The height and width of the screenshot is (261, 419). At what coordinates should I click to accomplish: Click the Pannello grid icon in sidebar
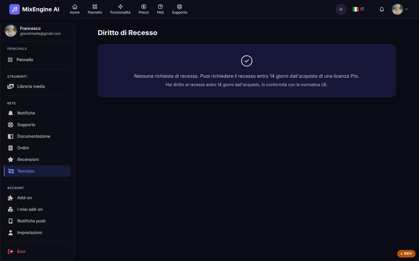tap(10, 60)
